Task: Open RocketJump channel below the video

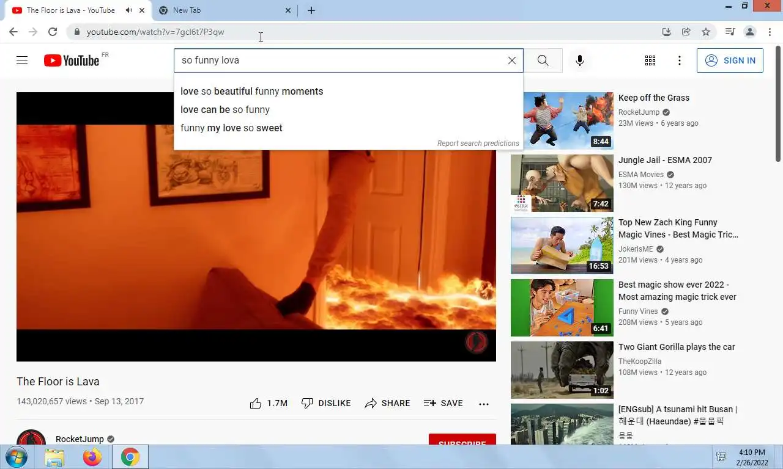Action: [x=80, y=439]
